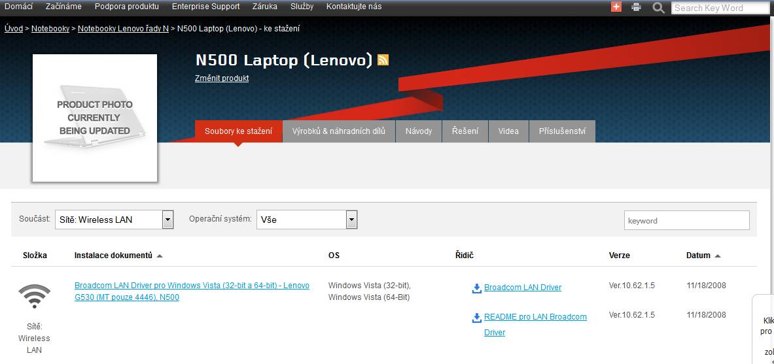This screenshot has height=364, width=774.
Task: Switch to the Řešení tab
Action: [465, 131]
